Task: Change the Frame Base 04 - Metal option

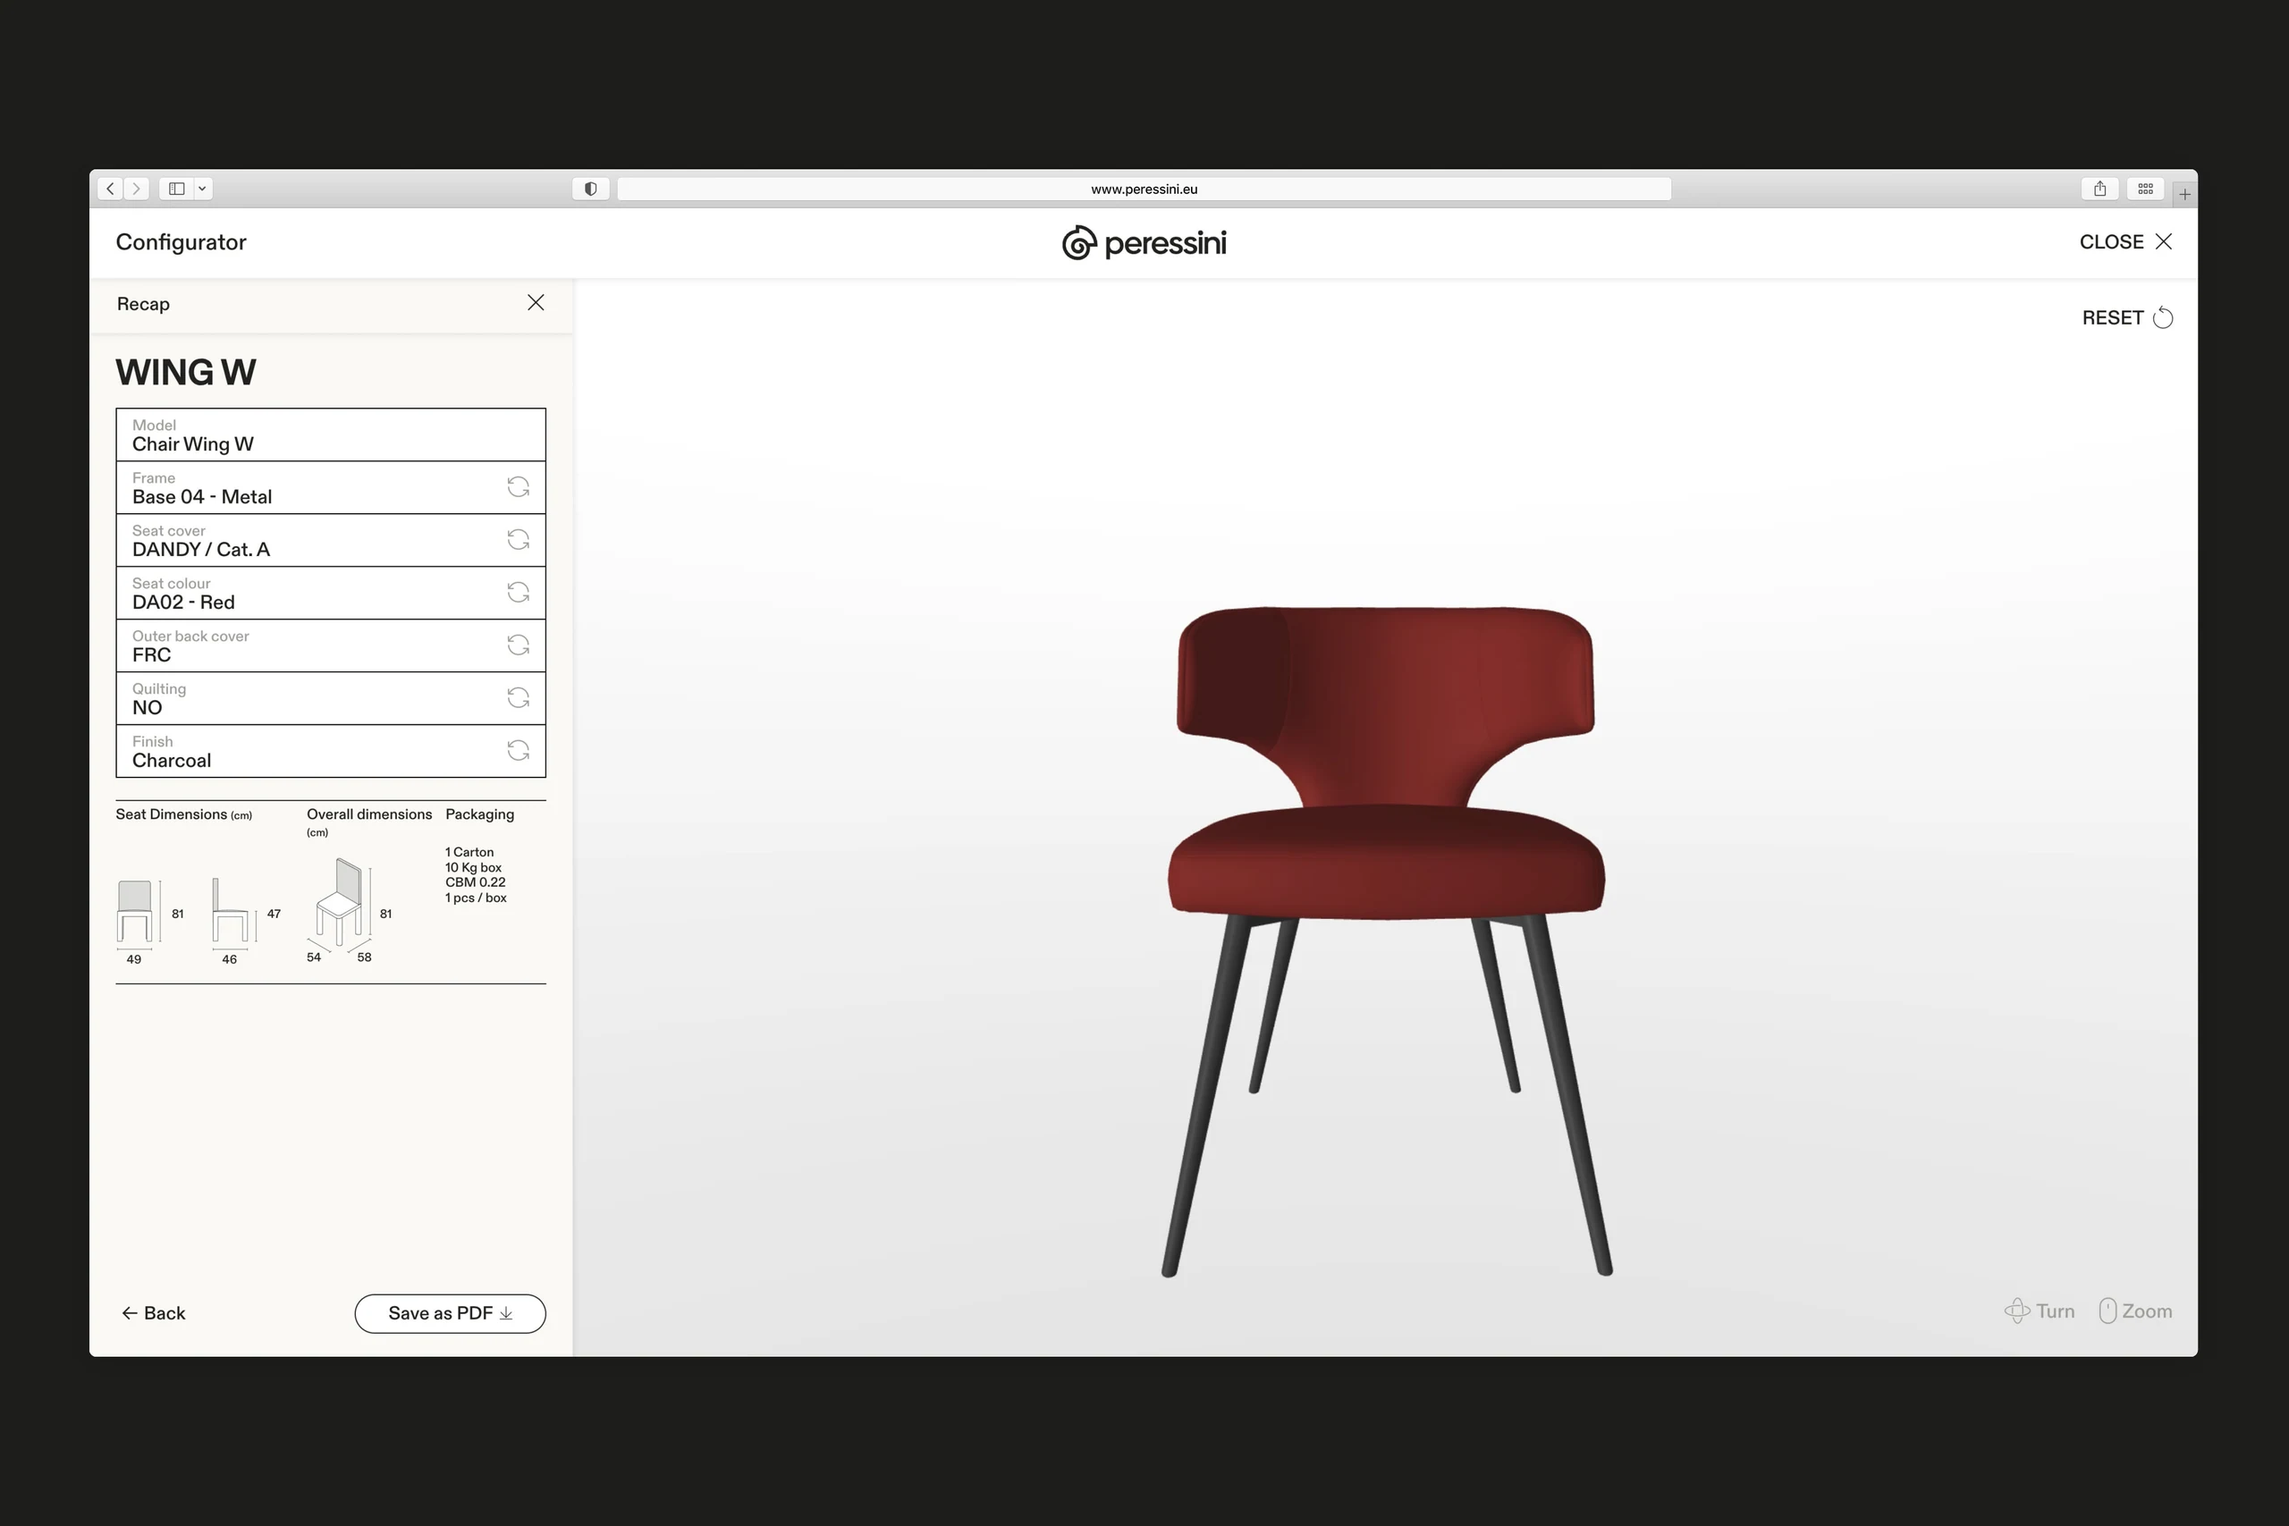Action: tap(519, 486)
